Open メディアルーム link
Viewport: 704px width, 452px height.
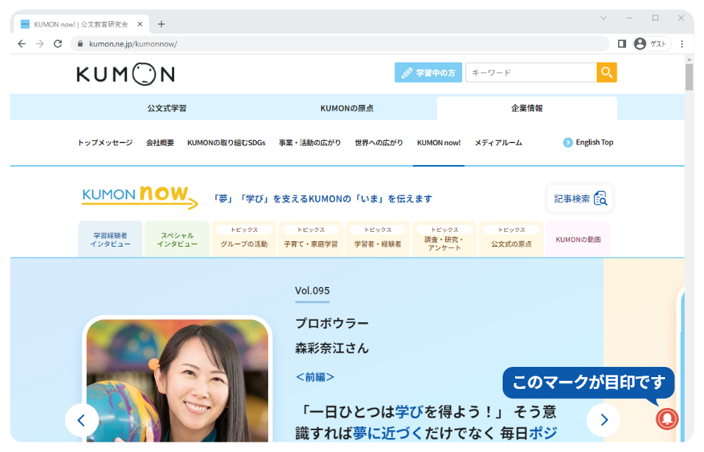498,142
